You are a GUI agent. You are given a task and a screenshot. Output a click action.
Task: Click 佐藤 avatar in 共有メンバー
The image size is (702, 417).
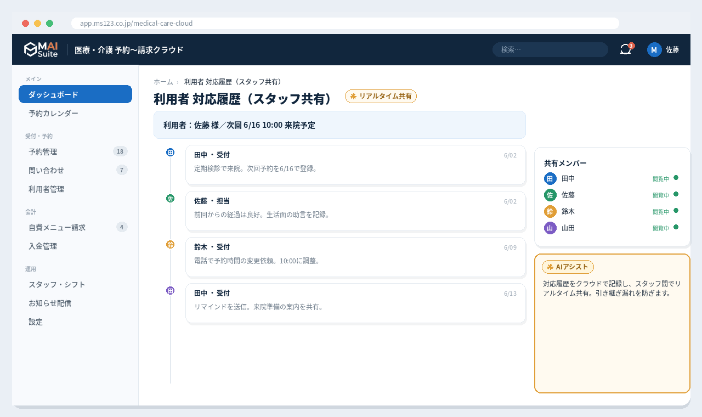pyautogui.click(x=550, y=195)
